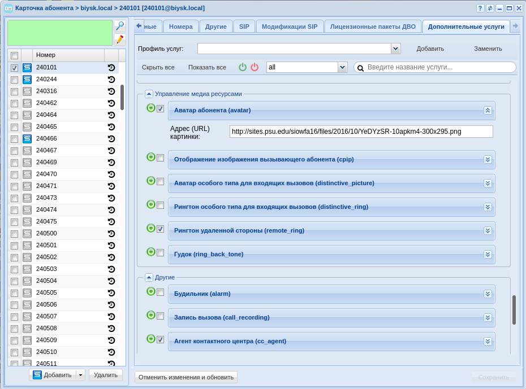This screenshot has height=389, width=526.
Task: Enable checkbox for Гудок (ring_back_tone)
Action: (x=161, y=253)
